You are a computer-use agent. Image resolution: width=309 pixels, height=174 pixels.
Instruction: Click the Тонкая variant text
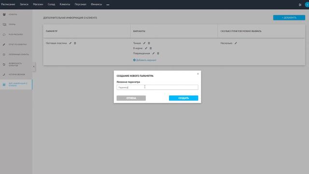(137, 43)
